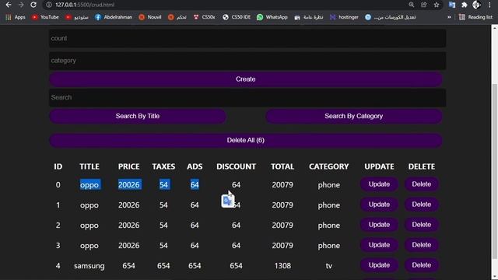Click Search By Title

(x=138, y=116)
